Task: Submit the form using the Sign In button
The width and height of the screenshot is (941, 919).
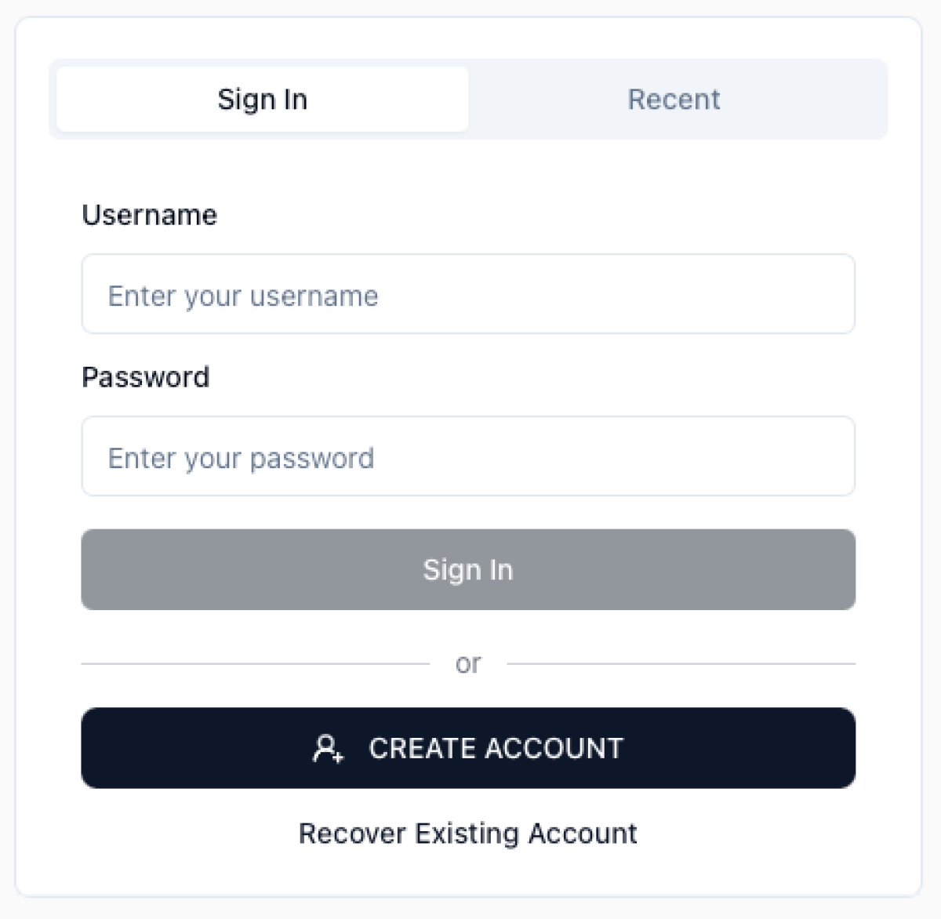Action: 468,569
